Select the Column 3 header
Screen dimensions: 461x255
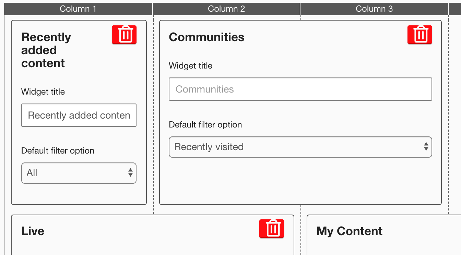tap(374, 9)
